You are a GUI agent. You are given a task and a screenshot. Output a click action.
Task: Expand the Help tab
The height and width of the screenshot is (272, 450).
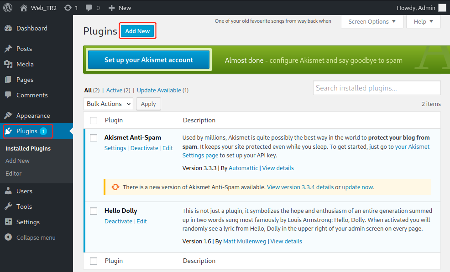click(424, 21)
